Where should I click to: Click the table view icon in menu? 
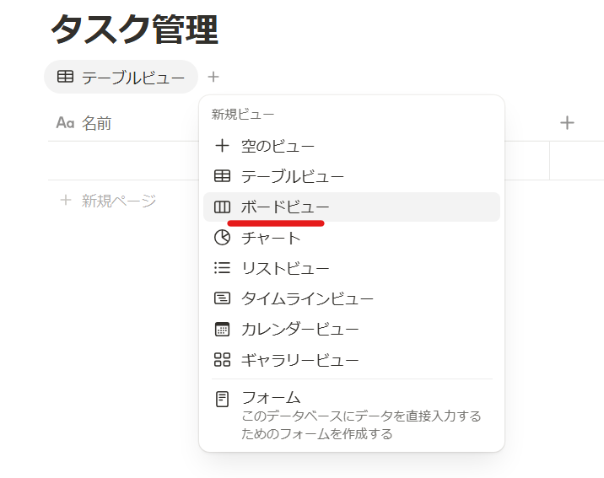pos(222,176)
